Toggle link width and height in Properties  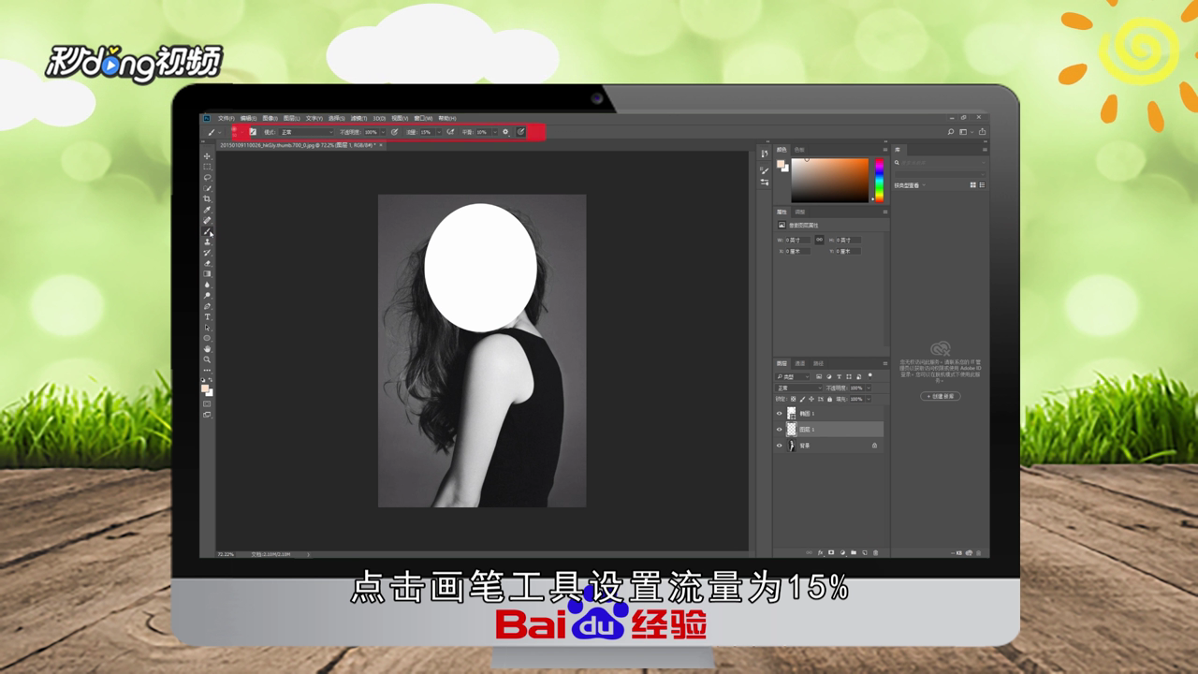pyautogui.click(x=819, y=240)
